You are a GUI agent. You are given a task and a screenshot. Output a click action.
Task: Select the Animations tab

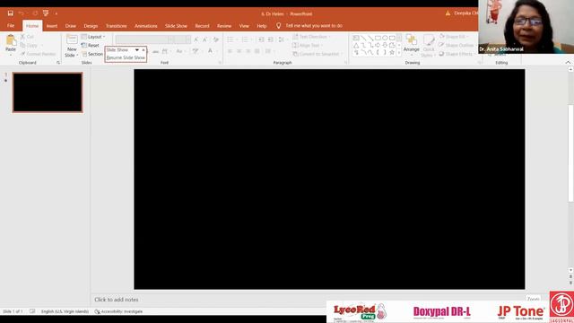pos(145,26)
